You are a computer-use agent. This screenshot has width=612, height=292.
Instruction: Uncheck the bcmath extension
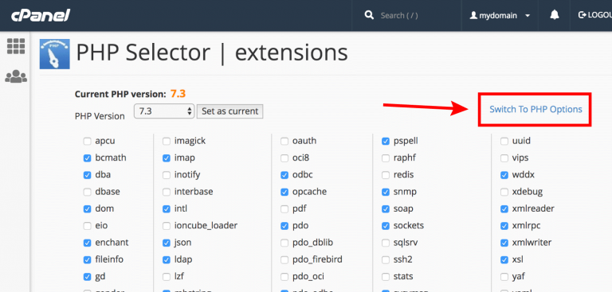[x=88, y=158]
